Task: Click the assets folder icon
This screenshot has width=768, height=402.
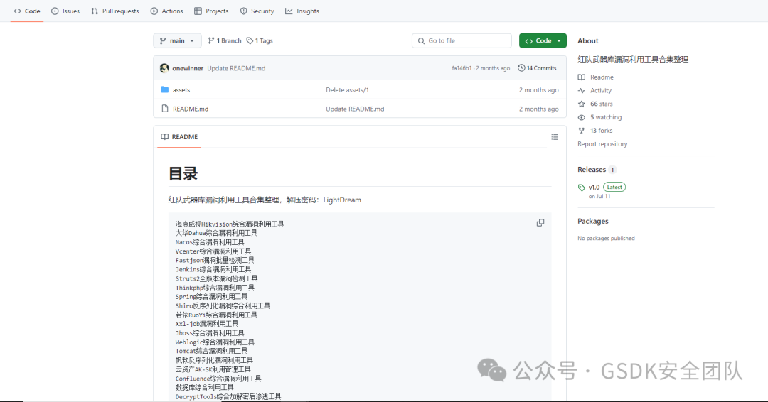Action: pos(164,90)
